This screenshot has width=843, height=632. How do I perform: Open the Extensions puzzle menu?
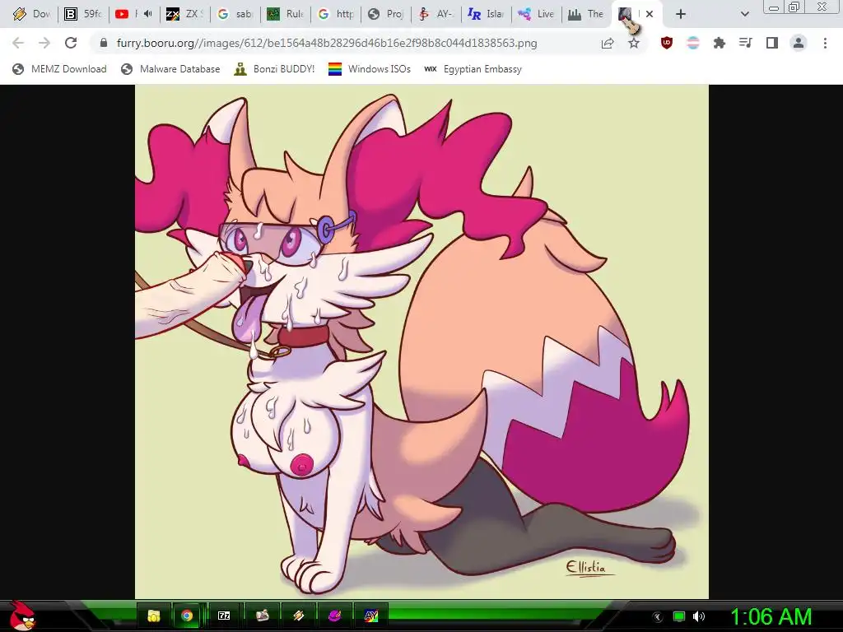click(720, 43)
